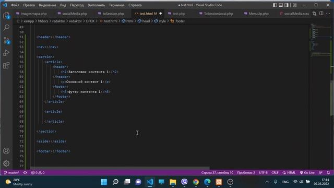Click the CRLF end of line selector
This screenshot has width=334, height=188.
click(275, 173)
